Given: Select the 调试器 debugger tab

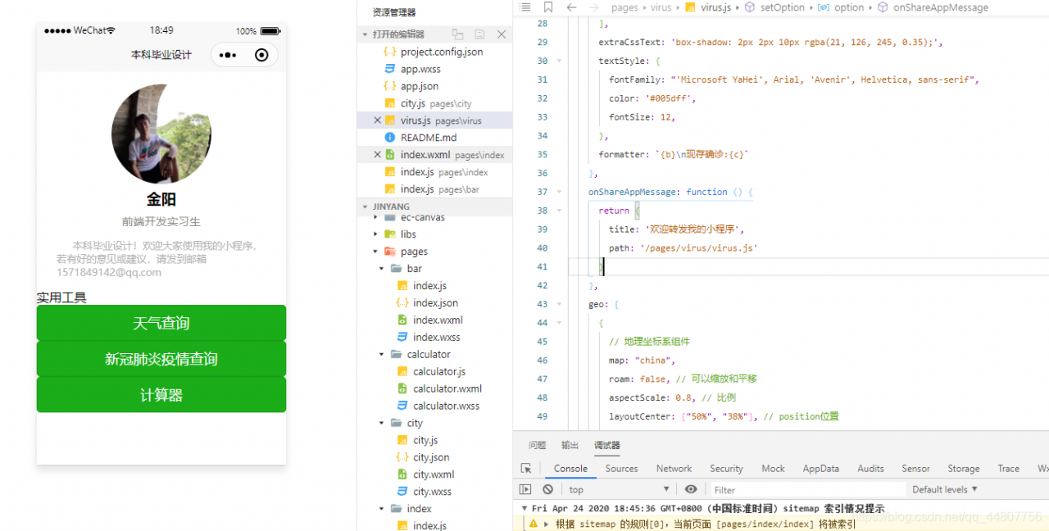Looking at the screenshot, I should (x=607, y=446).
